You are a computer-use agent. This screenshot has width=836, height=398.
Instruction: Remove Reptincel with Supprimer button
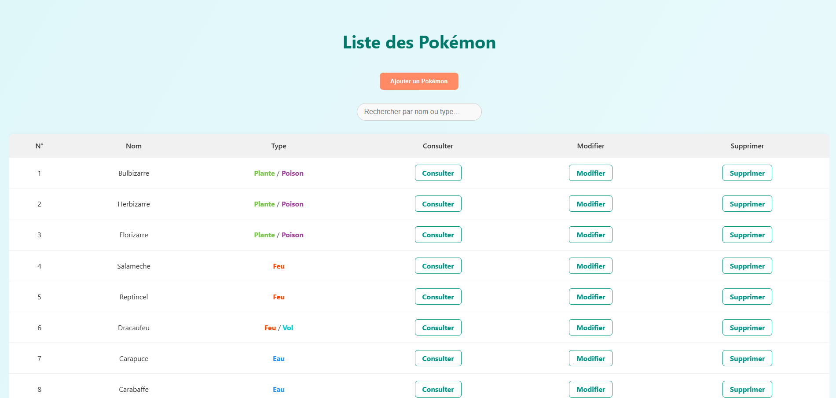(x=747, y=297)
